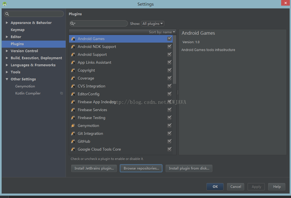
Task: Expand Build, Execution, Deployment arrow
Action: pyautogui.click(x=7, y=58)
